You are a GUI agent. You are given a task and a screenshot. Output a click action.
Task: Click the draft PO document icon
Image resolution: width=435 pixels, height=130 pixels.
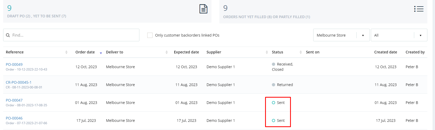point(203,9)
